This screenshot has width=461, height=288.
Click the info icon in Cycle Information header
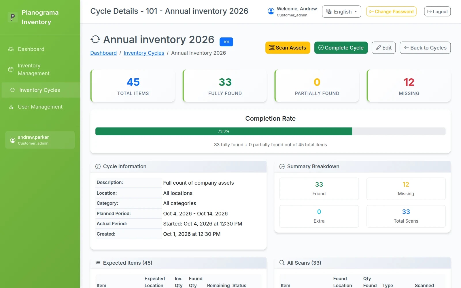click(x=98, y=166)
